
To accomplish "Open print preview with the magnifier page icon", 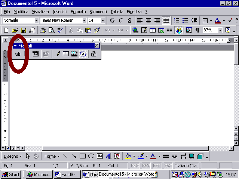I will tap(52, 30).
